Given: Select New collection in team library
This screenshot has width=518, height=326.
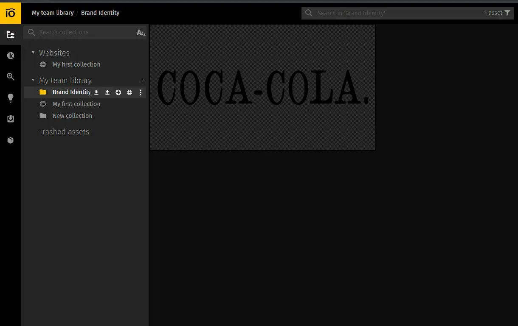Looking at the screenshot, I should 73,116.
